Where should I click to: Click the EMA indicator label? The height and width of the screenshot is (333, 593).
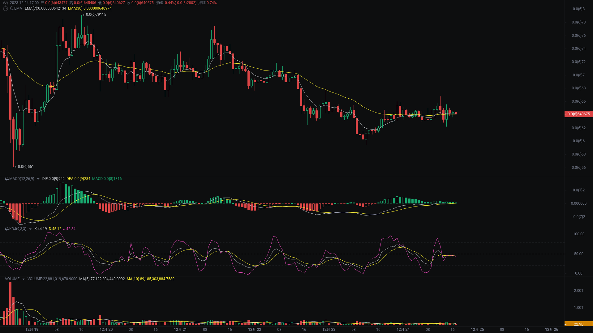tap(18, 8)
